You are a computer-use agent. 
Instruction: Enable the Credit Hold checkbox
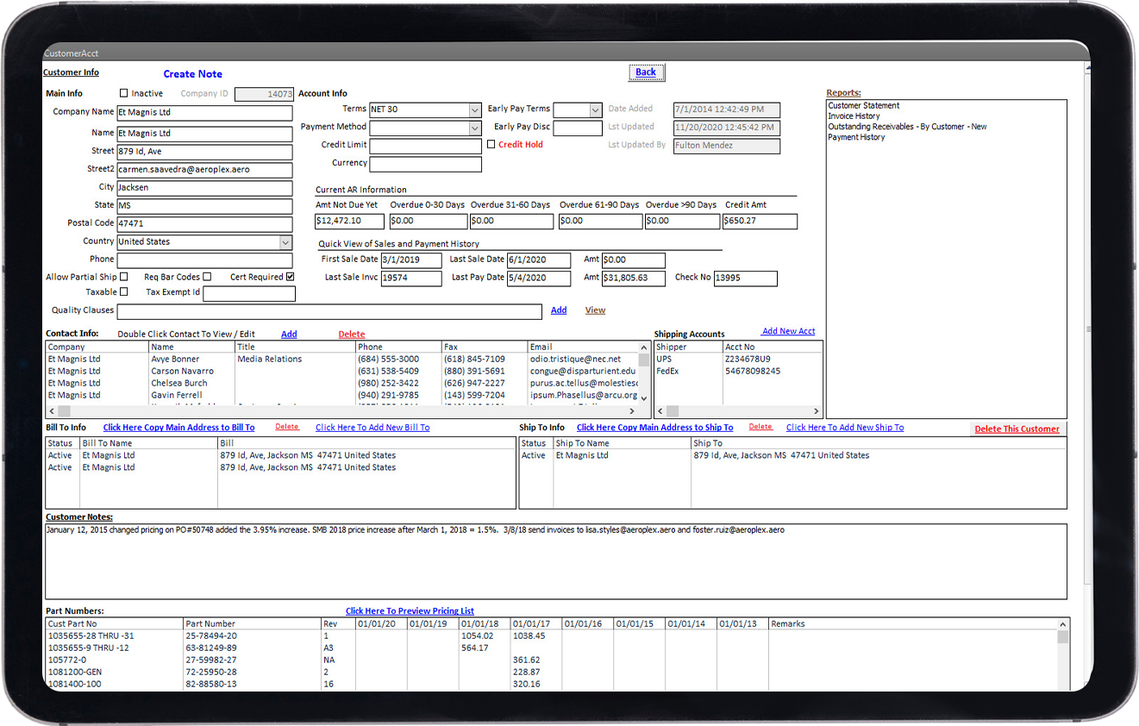coord(491,145)
